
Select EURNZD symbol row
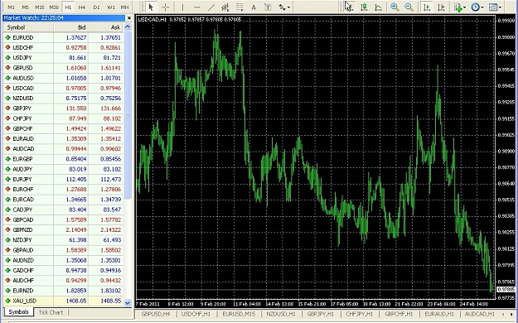click(x=64, y=291)
